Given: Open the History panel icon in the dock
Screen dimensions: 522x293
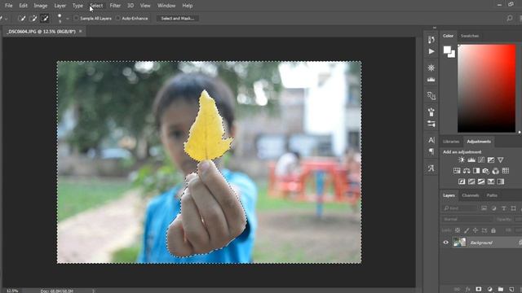Looking at the screenshot, I should pos(431,40).
